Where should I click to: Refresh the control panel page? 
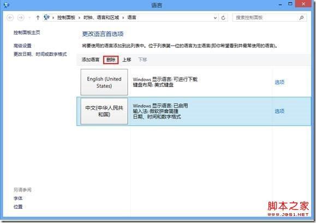[223, 18]
